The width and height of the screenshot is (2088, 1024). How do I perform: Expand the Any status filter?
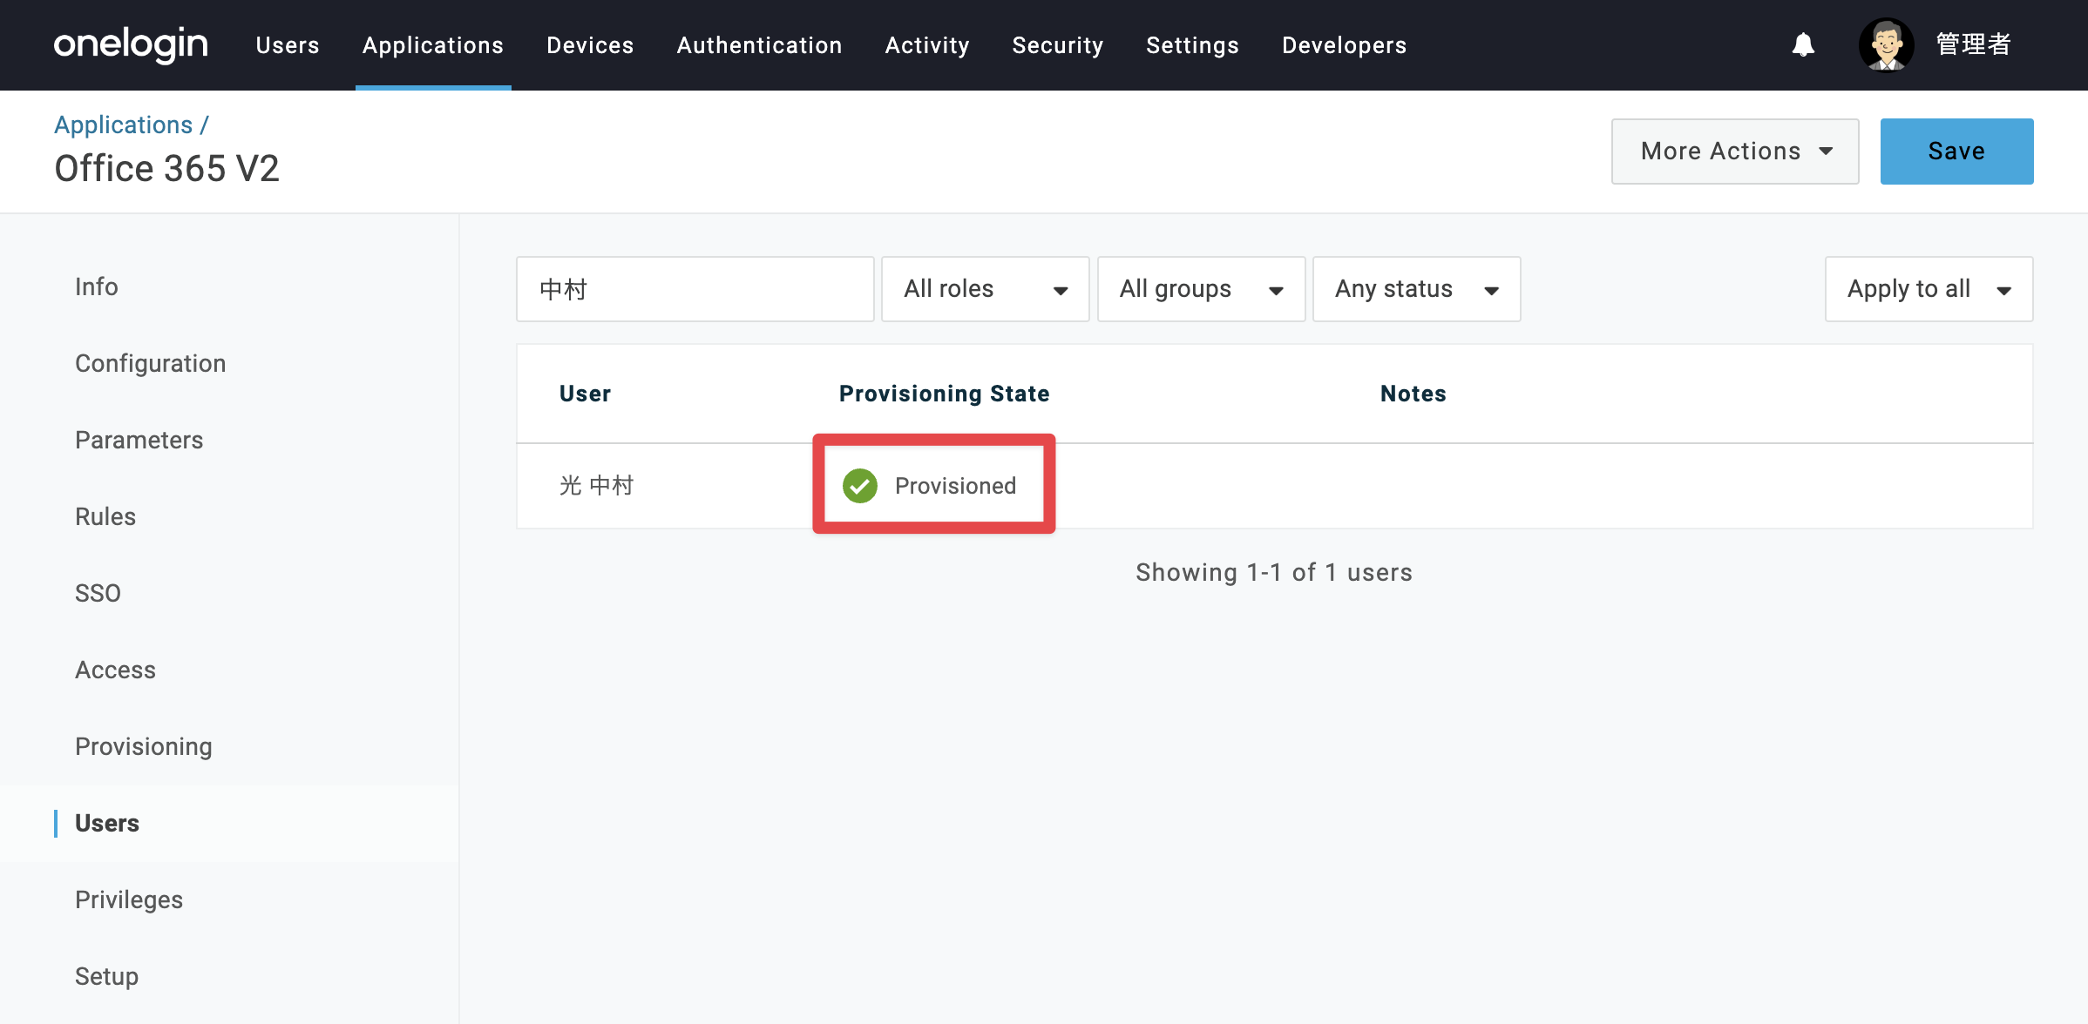(1417, 289)
